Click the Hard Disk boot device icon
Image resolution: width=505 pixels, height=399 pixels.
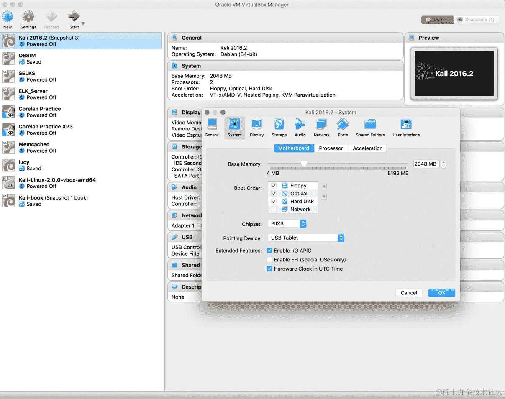[x=285, y=202]
